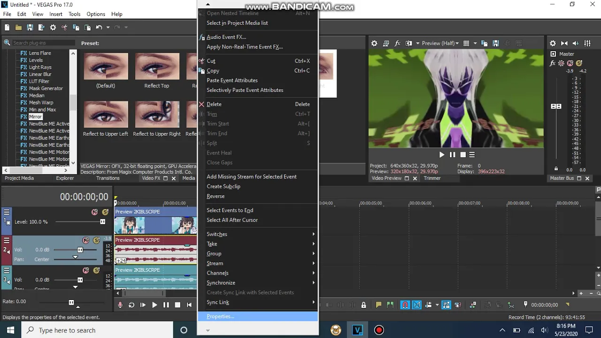Screen dimensions: 601x338
Task: Toggle Automatic Crossfades button
Action: click(416, 305)
